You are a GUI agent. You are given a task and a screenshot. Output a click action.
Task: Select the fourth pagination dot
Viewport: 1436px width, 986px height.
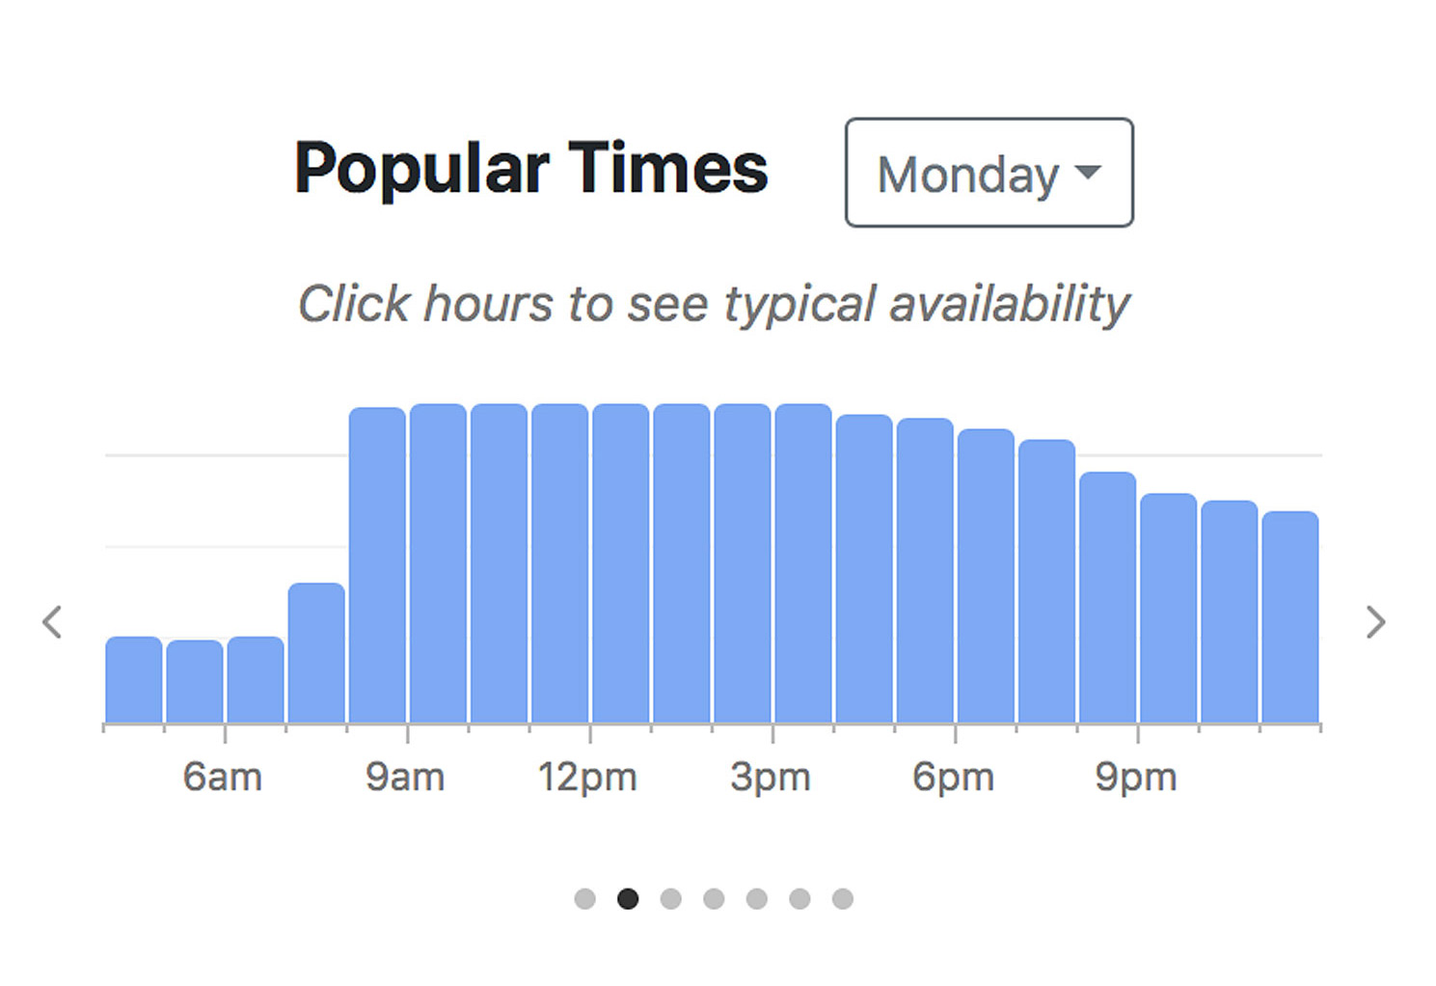click(714, 899)
